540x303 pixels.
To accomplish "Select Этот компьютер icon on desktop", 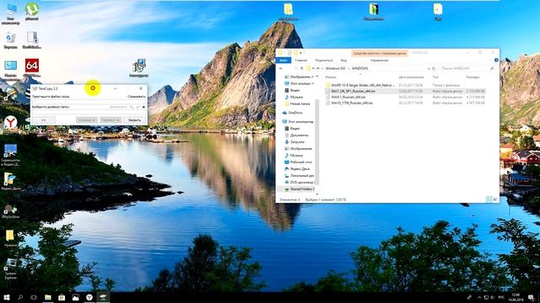I will 10,13.
